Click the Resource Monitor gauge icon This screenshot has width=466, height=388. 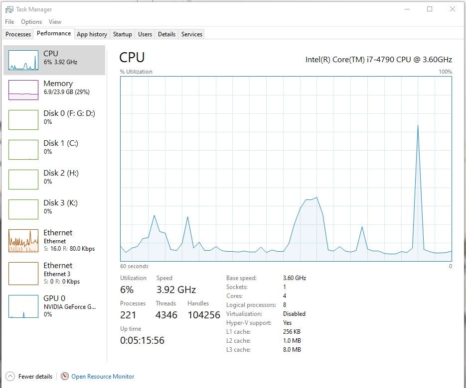(65, 377)
